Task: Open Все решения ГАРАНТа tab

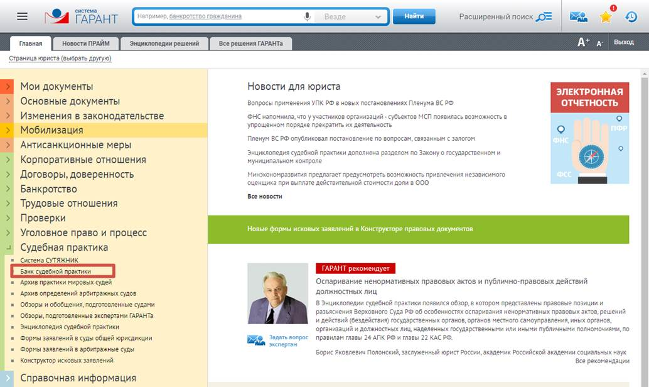Action: [x=251, y=43]
